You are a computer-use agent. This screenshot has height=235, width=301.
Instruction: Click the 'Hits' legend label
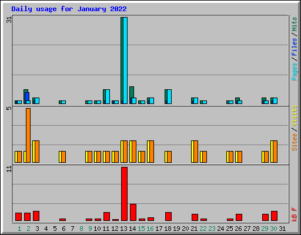click(295, 24)
